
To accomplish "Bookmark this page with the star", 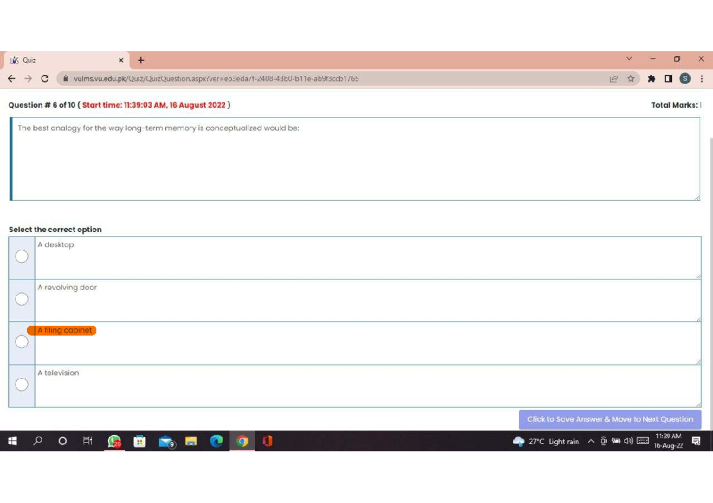I will click(x=630, y=78).
